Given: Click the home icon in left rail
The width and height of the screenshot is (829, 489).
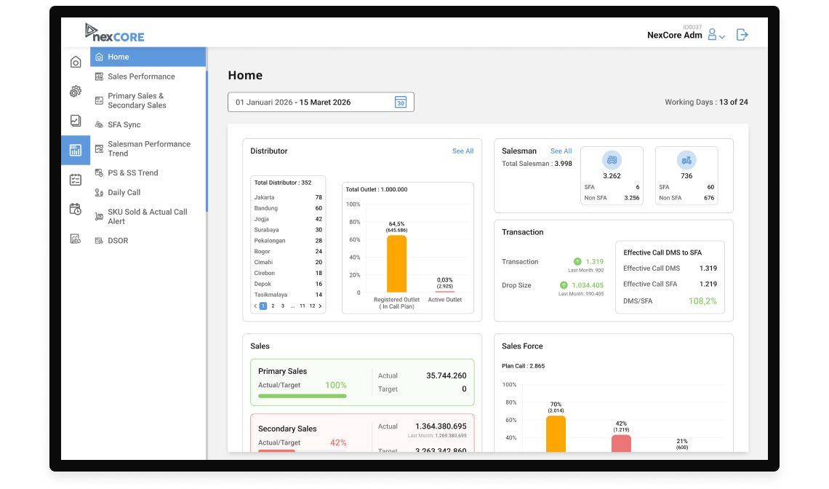Looking at the screenshot, I should point(76,62).
